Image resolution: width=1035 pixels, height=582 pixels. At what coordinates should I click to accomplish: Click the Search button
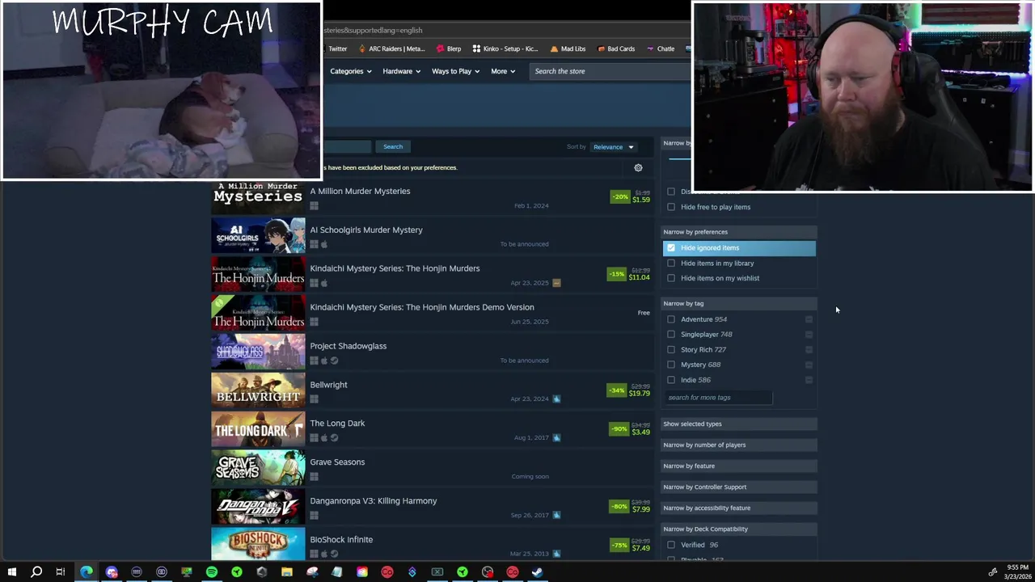pyautogui.click(x=393, y=147)
